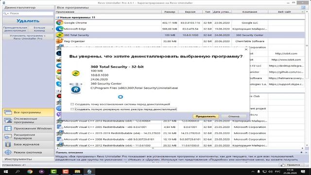Viewport: 311px width, 175px height.
Task: Open All Programs section
Action: [28, 112]
